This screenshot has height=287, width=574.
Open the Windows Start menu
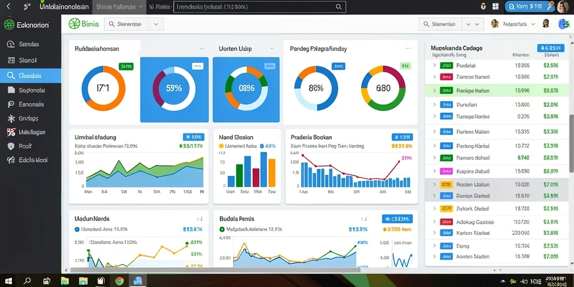point(8,281)
